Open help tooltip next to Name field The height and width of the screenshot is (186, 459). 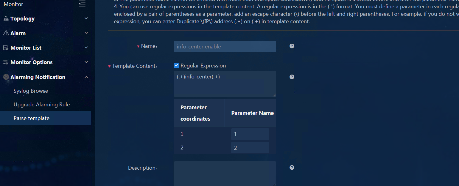coord(292,46)
